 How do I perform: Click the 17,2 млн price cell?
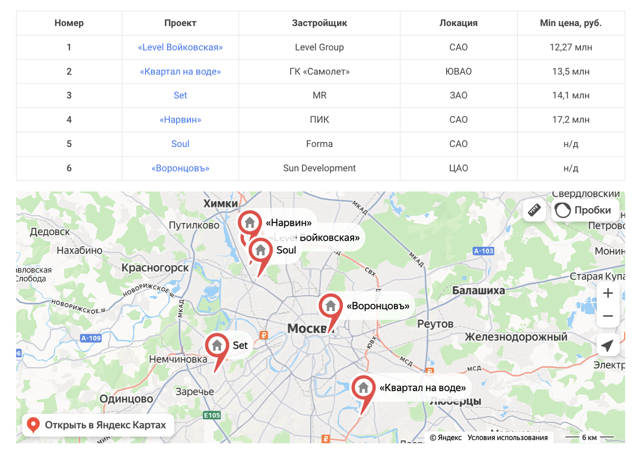pos(571,120)
